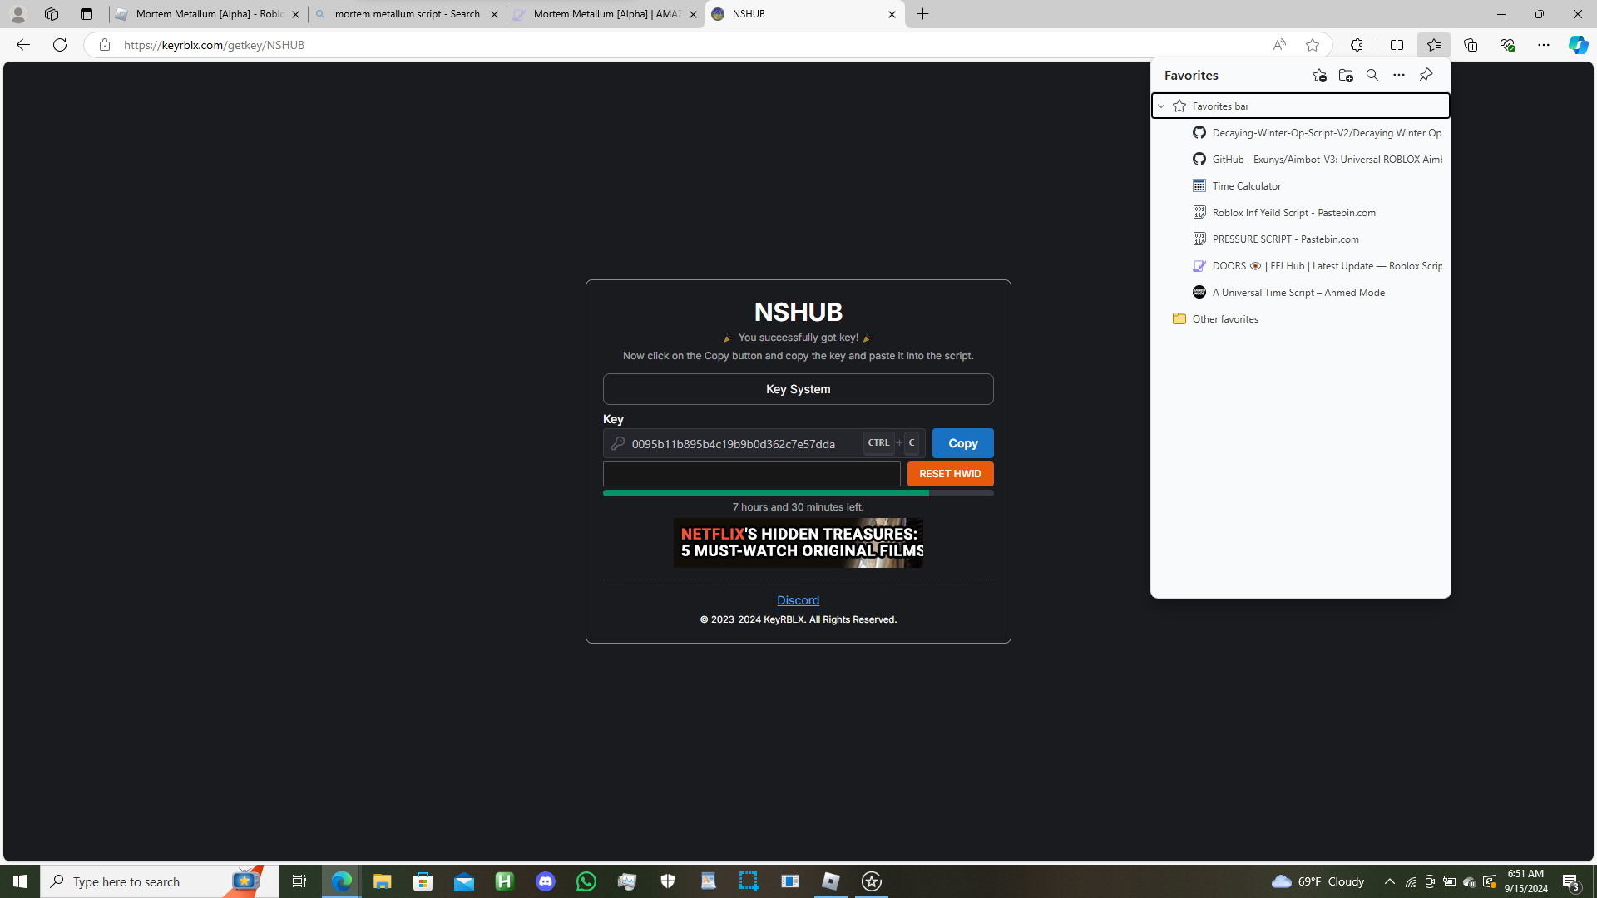Viewport: 1597px width, 898px height.
Task: Open Microsoft Store from the taskbar
Action: 423,881
